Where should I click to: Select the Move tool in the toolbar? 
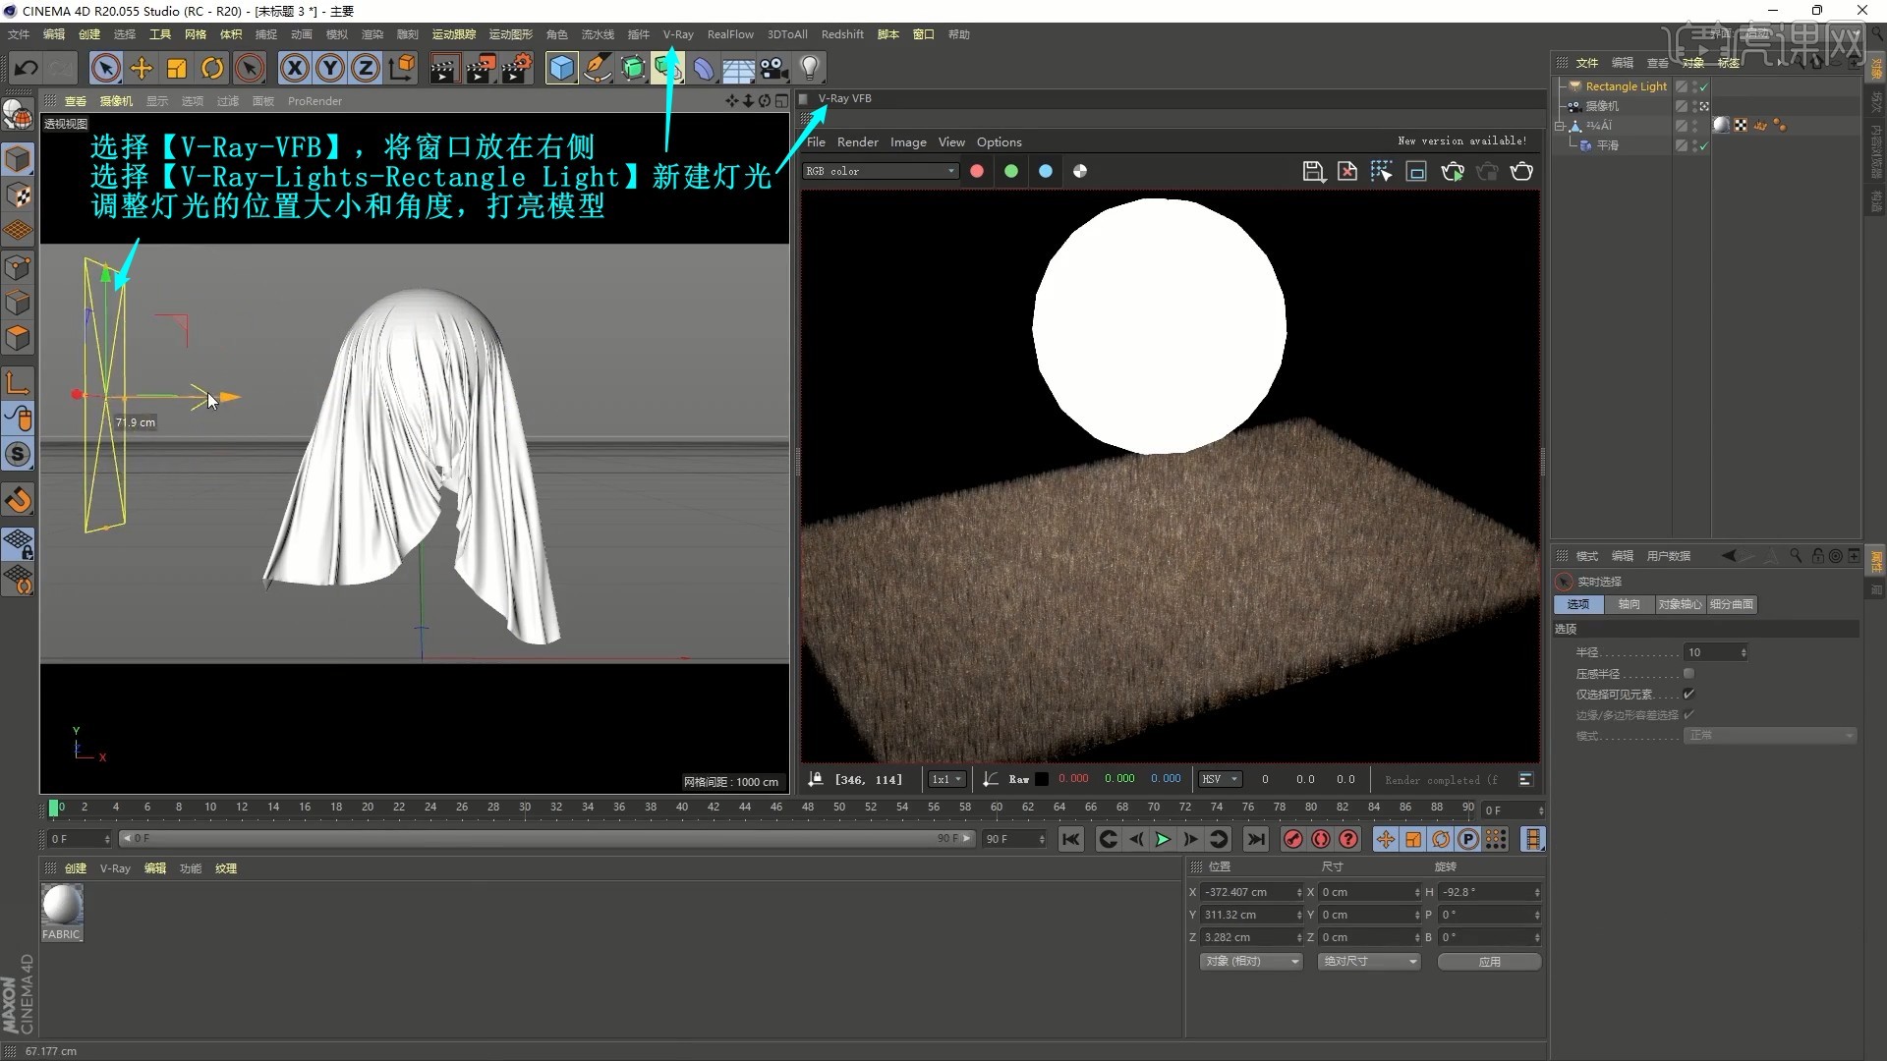coord(141,68)
